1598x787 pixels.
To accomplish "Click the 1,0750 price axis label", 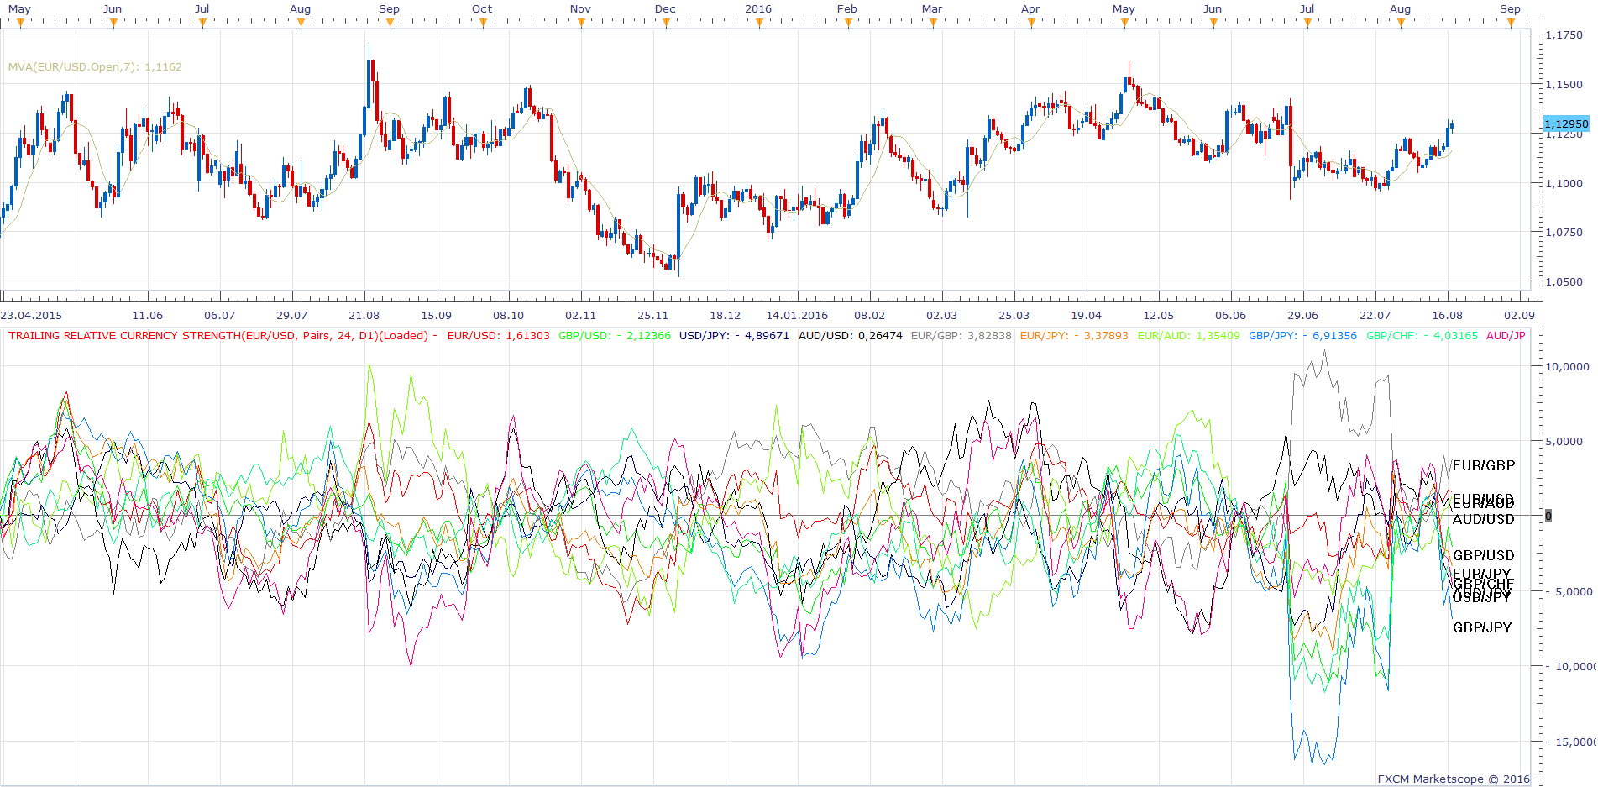I will tap(1564, 233).
